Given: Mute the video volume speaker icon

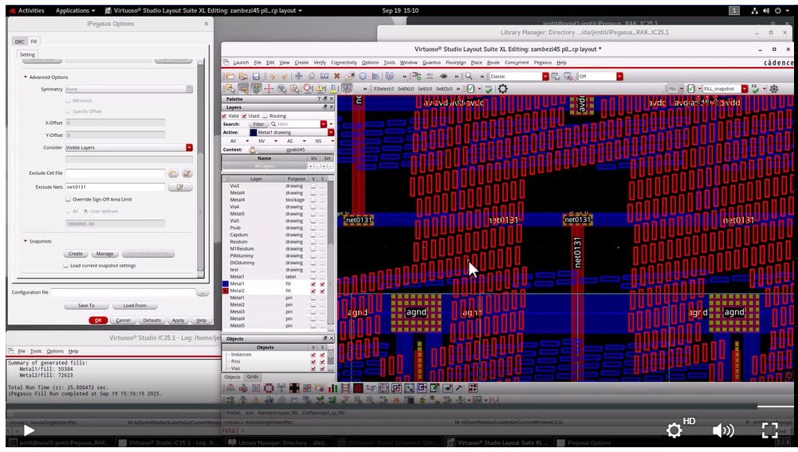Looking at the screenshot, I should [x=722, y=431].
